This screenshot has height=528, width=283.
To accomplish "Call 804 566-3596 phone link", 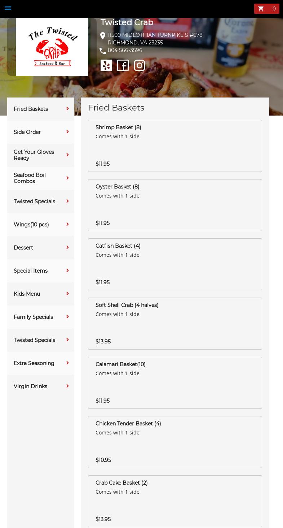I will 125,50.
